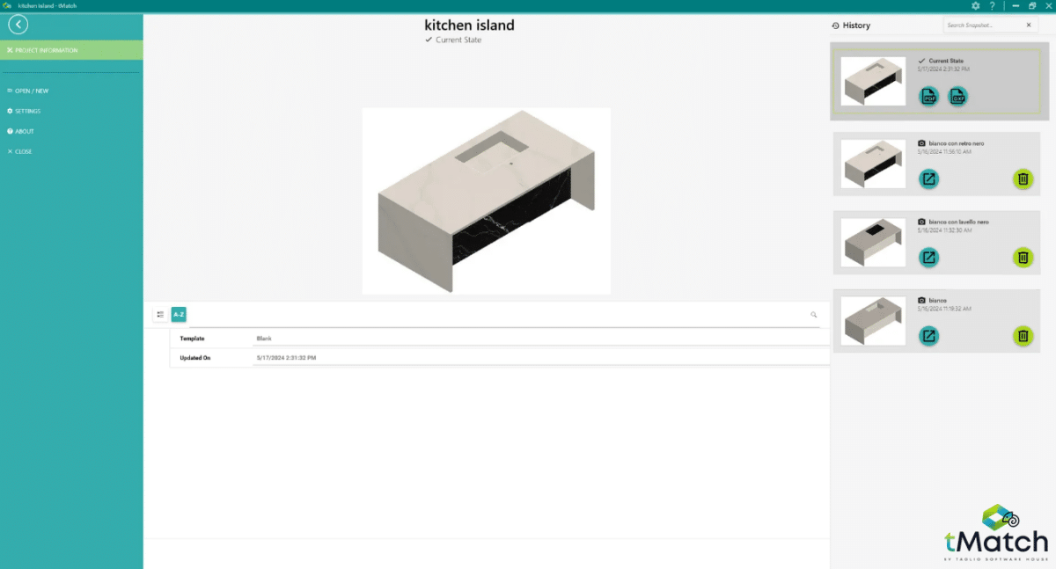Delete the 'bianco con lavello nero' snapshot
The width and height of the screenshot is (1056, 569).
1023,258
